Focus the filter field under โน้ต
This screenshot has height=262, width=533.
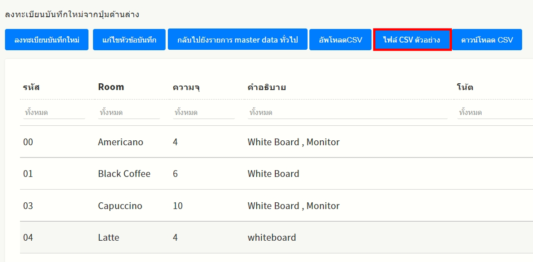pos(494,112)
